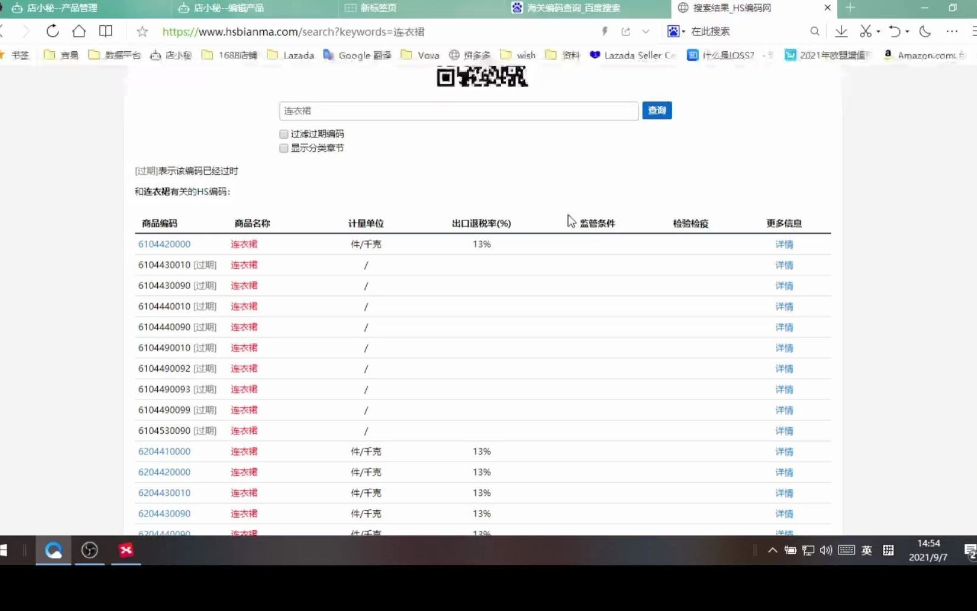Open the Amazon.com bookmark

[925, 55]
